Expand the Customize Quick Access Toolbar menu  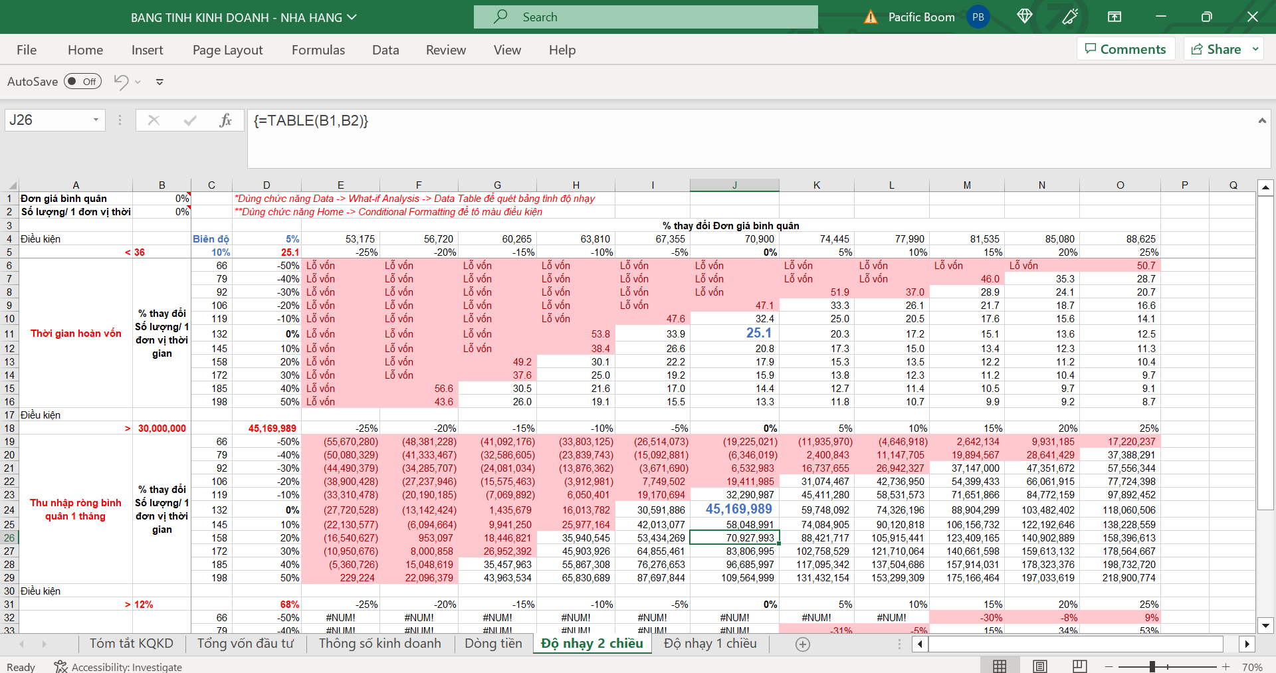(x=159, y=82)
